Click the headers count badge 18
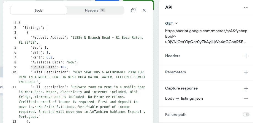Screen dimensions: 253x123 102,10
